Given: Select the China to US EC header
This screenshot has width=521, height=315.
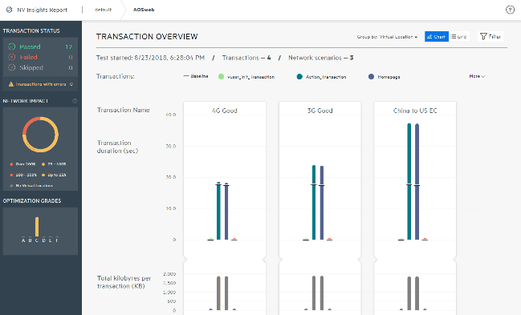Looking at the screenshot, I should tap(415, 111).
